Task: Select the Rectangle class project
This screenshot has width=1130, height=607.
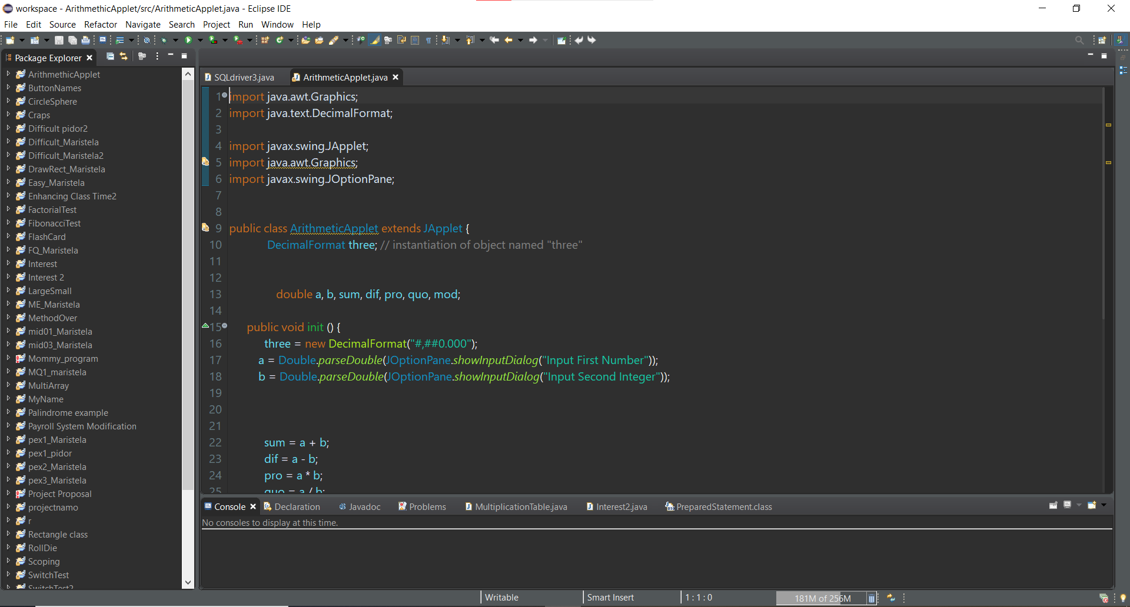Action: pyautogui.click(x=58, y=534)
